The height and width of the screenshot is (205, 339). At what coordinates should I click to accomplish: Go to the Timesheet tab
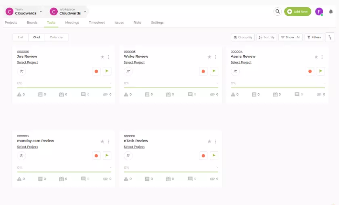(x=97, y=23)
